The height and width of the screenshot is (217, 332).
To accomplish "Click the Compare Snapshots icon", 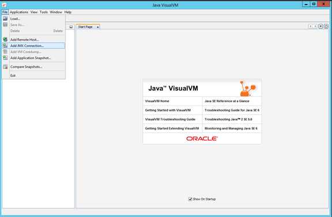I will coord(5,67).
